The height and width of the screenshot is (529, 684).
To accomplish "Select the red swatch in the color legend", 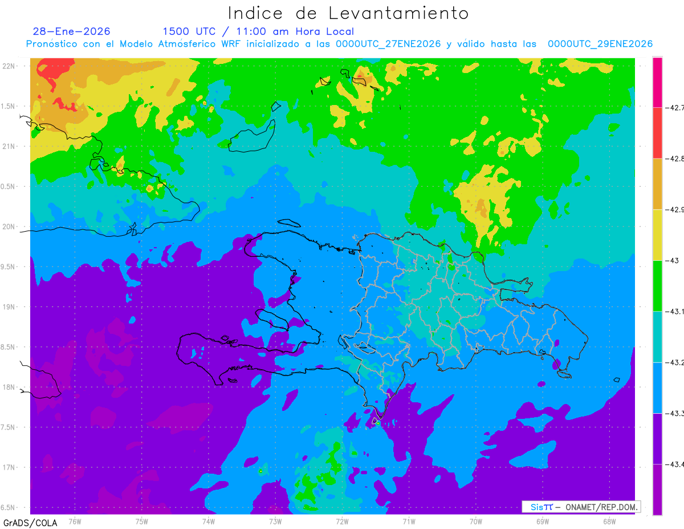I will (657, 132).
